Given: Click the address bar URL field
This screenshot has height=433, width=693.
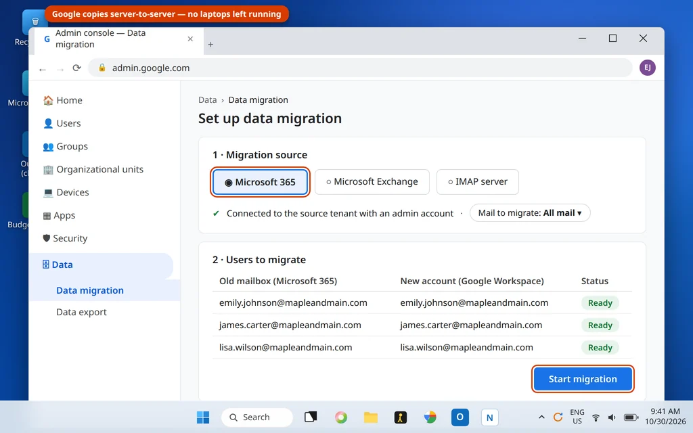Looking at the screenshot, I should (360, 68).
